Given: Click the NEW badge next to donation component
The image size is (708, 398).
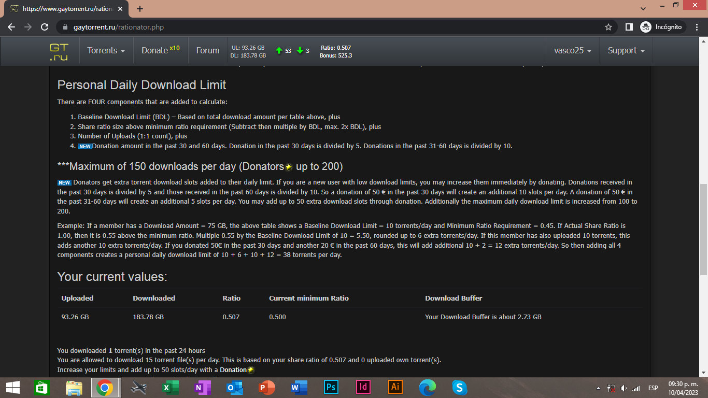Looking at the screenshot, I should (x=85, y=146).
